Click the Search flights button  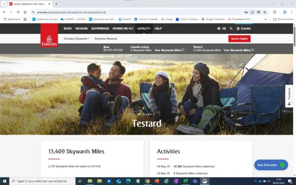(x=239, y=39)
